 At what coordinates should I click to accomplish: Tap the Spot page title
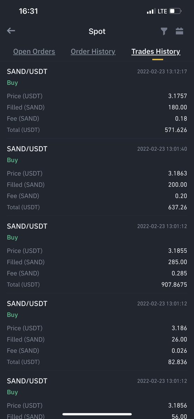click(x=97, y=31)
